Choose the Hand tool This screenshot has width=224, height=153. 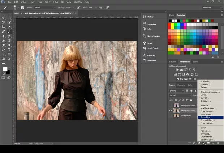(x=3, y=59)
